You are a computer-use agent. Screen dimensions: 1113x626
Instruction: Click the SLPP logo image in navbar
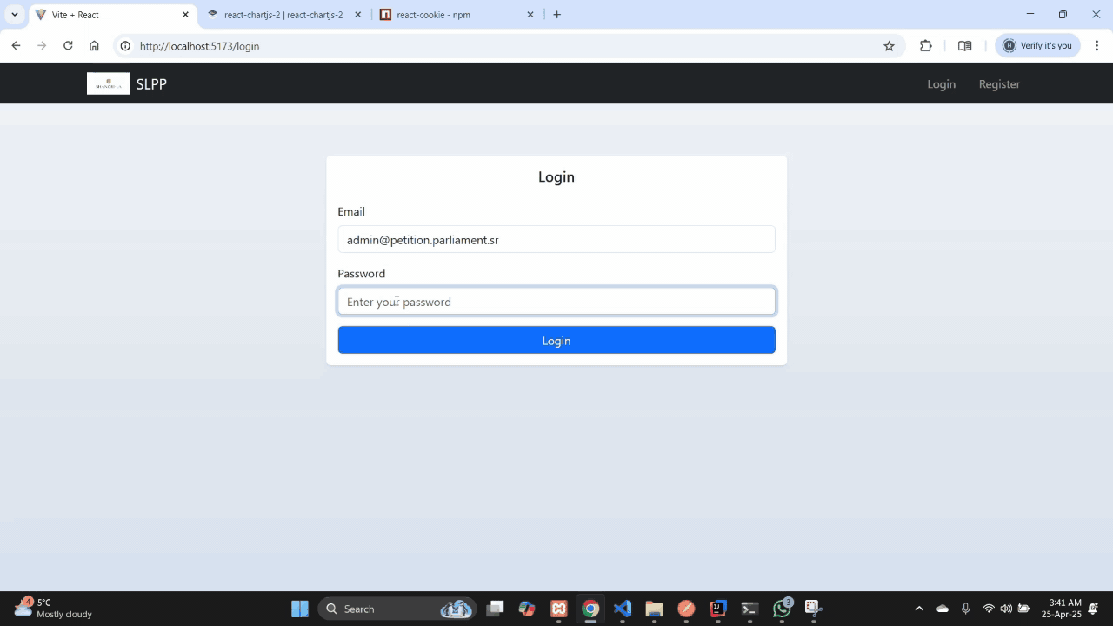click(108, 83)
